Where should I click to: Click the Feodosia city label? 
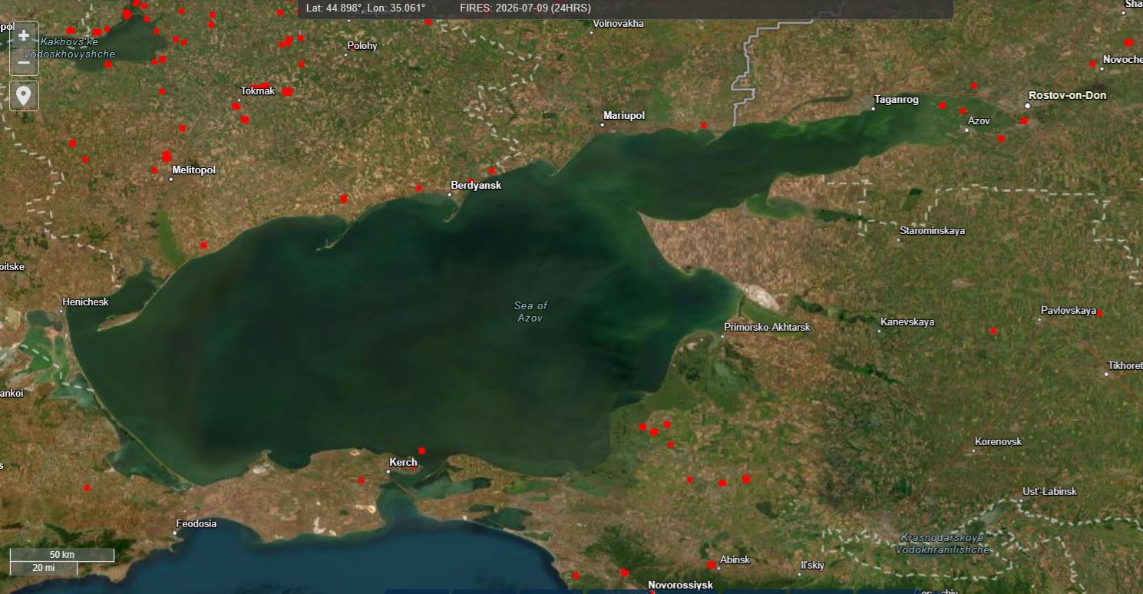[196, 524]
